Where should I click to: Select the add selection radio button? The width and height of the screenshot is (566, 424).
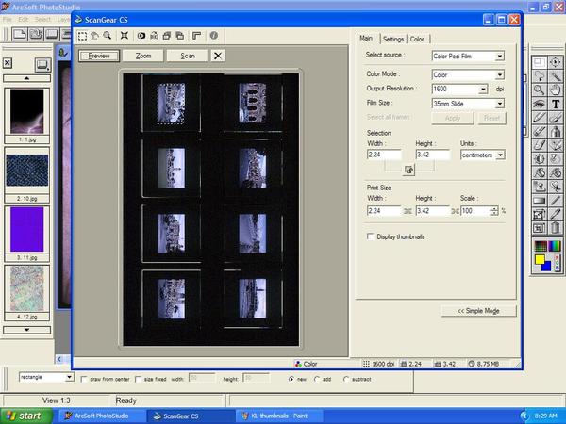coord(317,379)
